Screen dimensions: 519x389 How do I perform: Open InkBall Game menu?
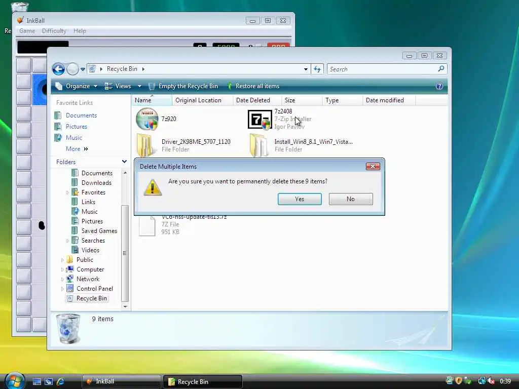(x=27, y=31)
